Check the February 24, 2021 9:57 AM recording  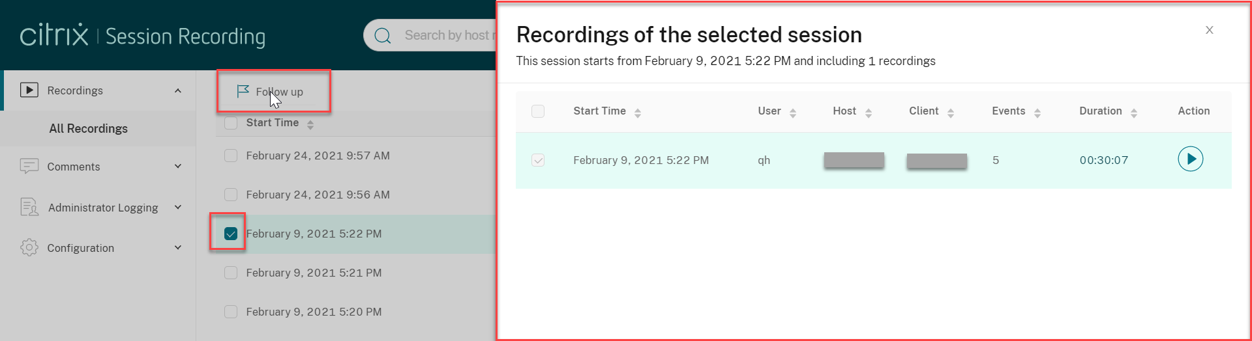click(x=231, y=156)
